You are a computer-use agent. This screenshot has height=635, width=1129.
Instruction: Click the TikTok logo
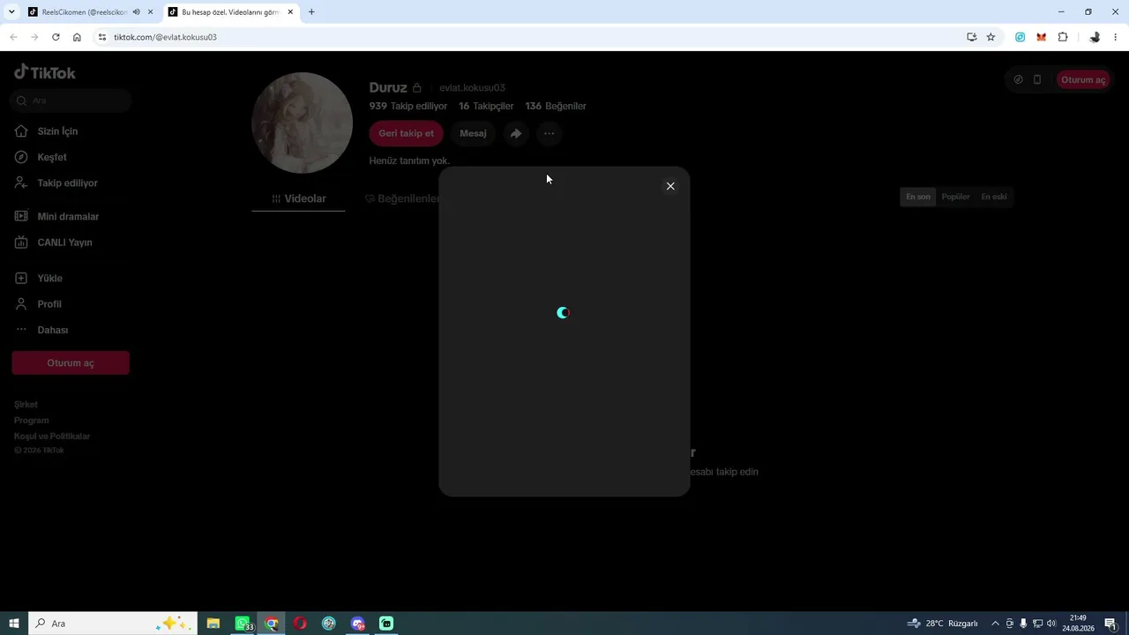tap(45, 72)
